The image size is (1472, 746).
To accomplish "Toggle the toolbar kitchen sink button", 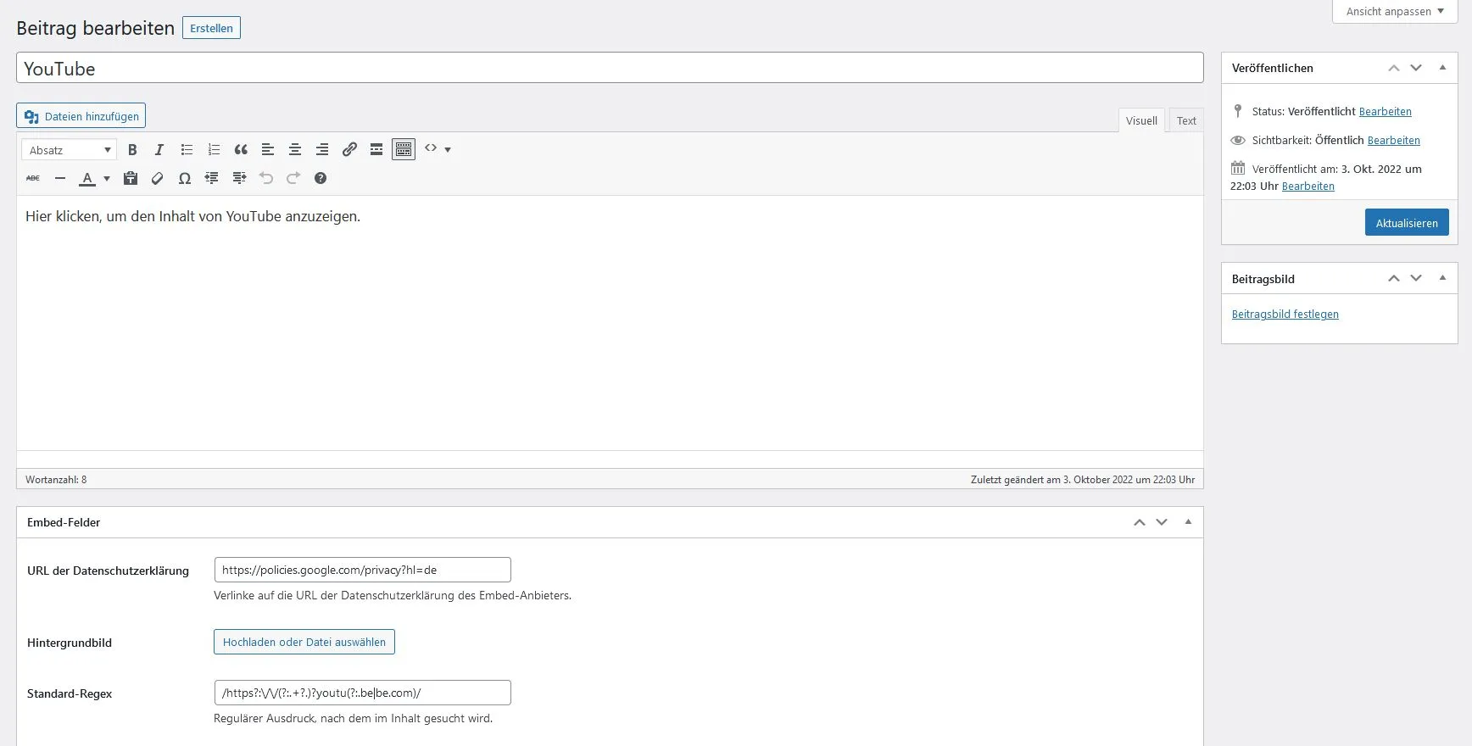I will (x=404, y=150).
